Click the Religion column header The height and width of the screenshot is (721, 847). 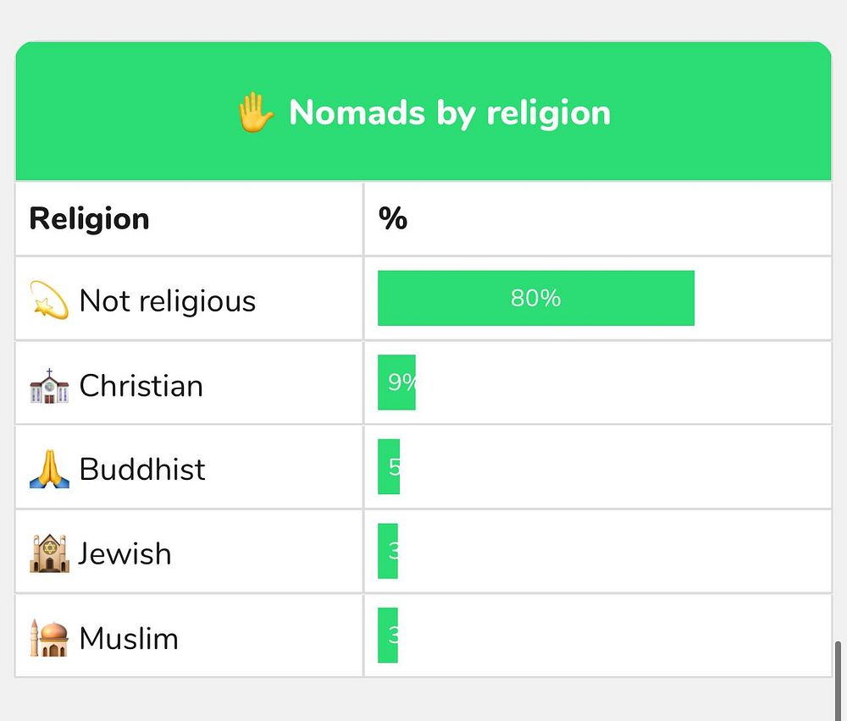89,218
